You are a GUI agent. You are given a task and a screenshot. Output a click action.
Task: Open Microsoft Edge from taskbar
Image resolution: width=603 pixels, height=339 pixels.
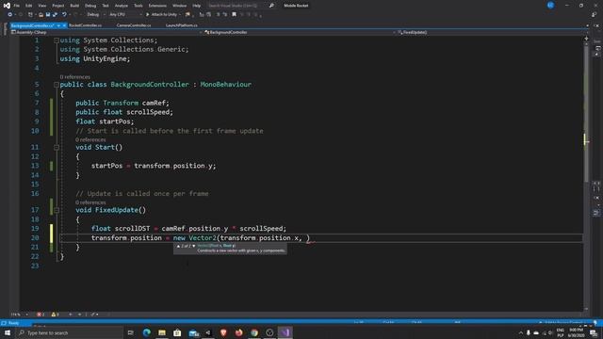point(147,332)
